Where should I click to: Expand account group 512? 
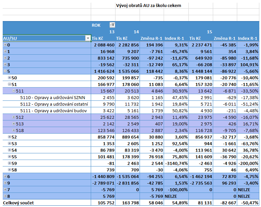coord(14,117)
